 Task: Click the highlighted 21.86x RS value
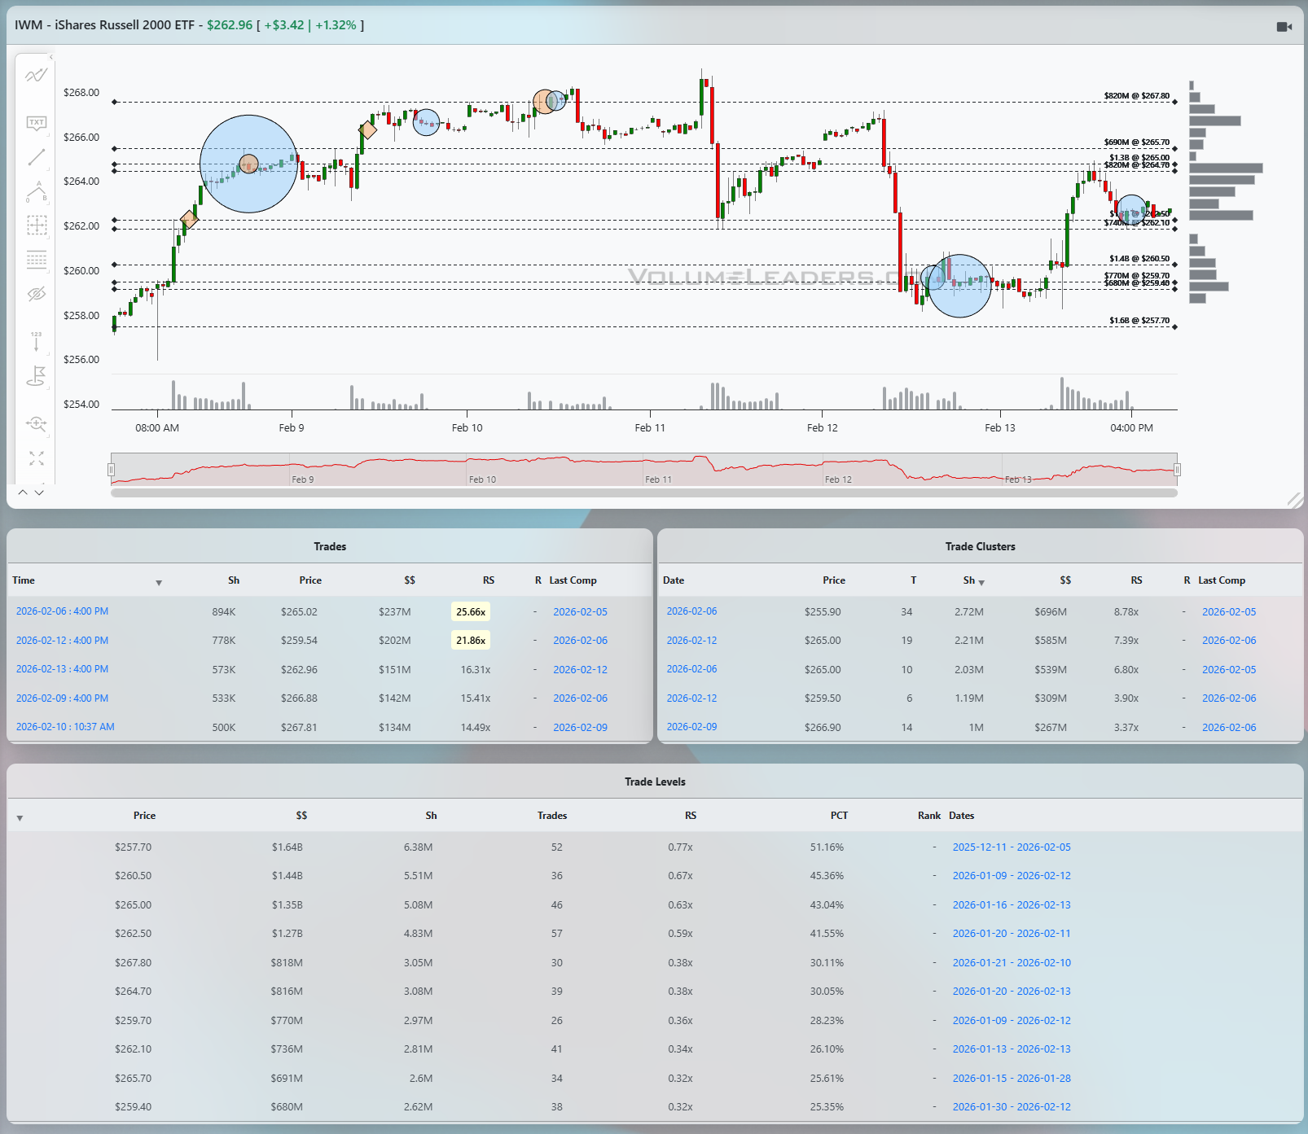[x=471, y=641]
